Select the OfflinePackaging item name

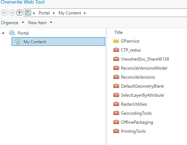(137, 122)
